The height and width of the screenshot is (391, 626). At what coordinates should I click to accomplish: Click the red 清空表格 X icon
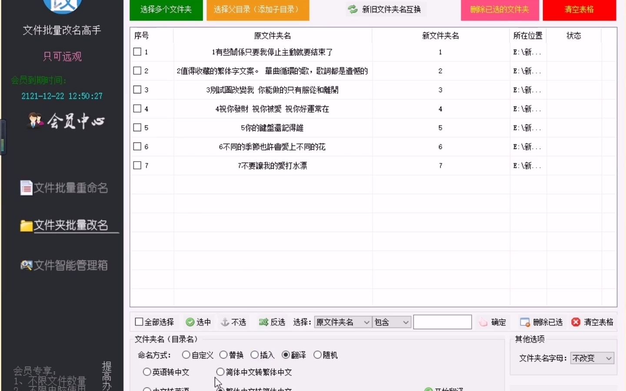pyautogui.click(x=576, y=322)
